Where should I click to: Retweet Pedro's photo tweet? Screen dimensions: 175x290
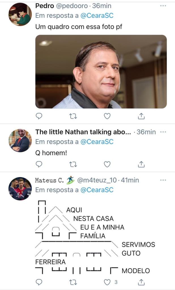[73, 116]
